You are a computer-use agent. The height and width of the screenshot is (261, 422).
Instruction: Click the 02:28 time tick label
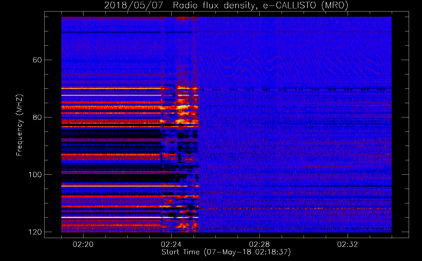pos(260,244)
